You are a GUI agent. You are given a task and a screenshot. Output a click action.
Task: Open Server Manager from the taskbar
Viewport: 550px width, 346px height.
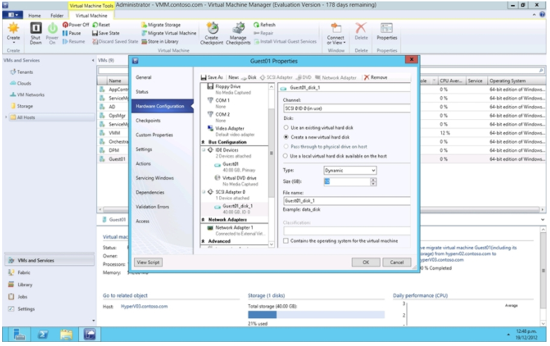(x=20, y=334)
